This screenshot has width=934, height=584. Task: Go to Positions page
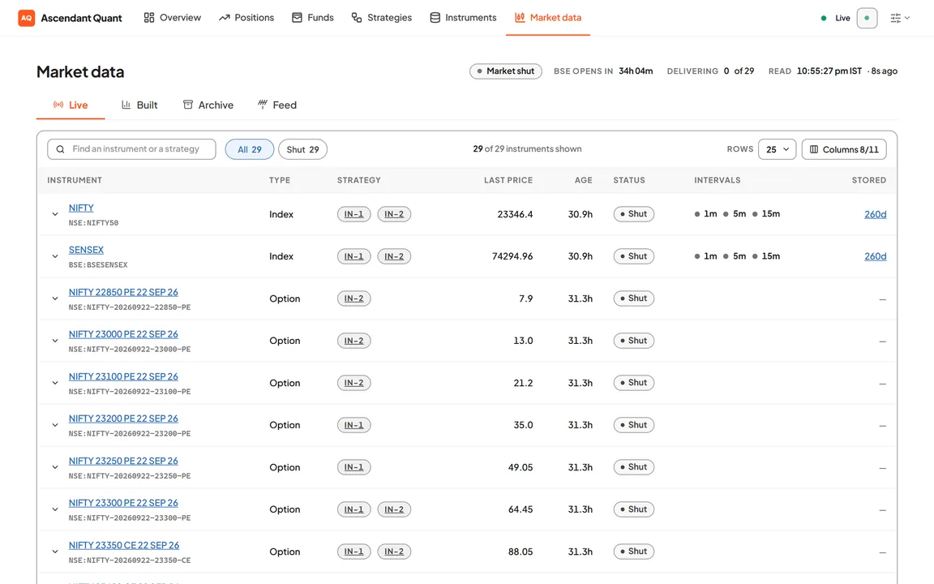coord(246,18)
